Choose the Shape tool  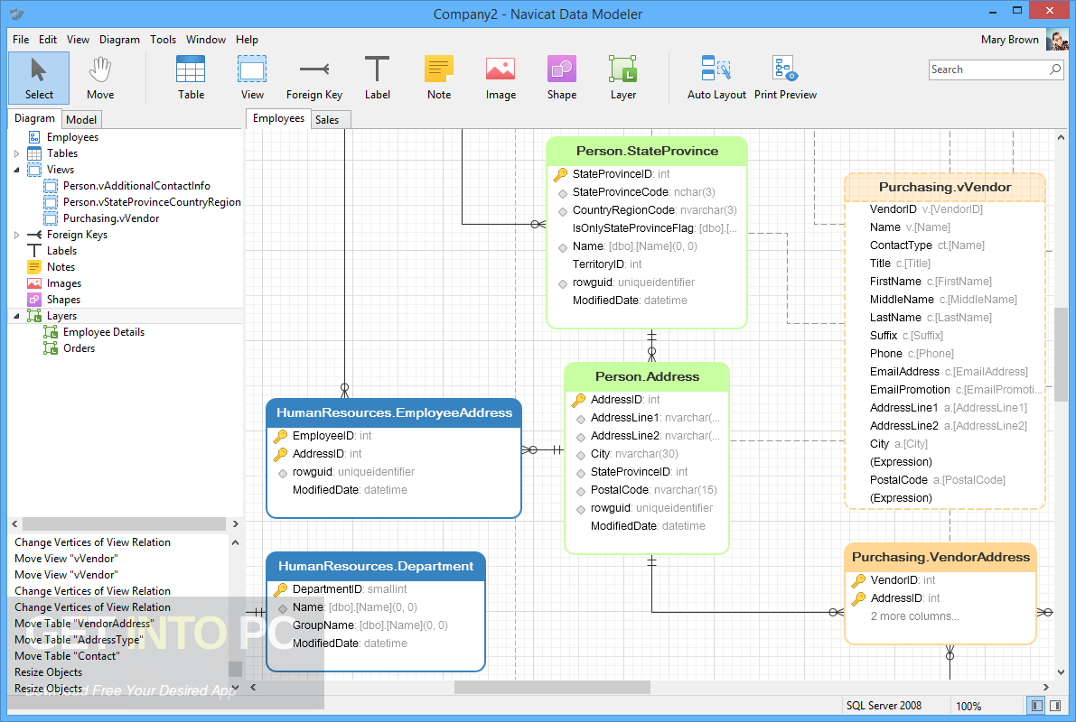click(x=561, y=79)
